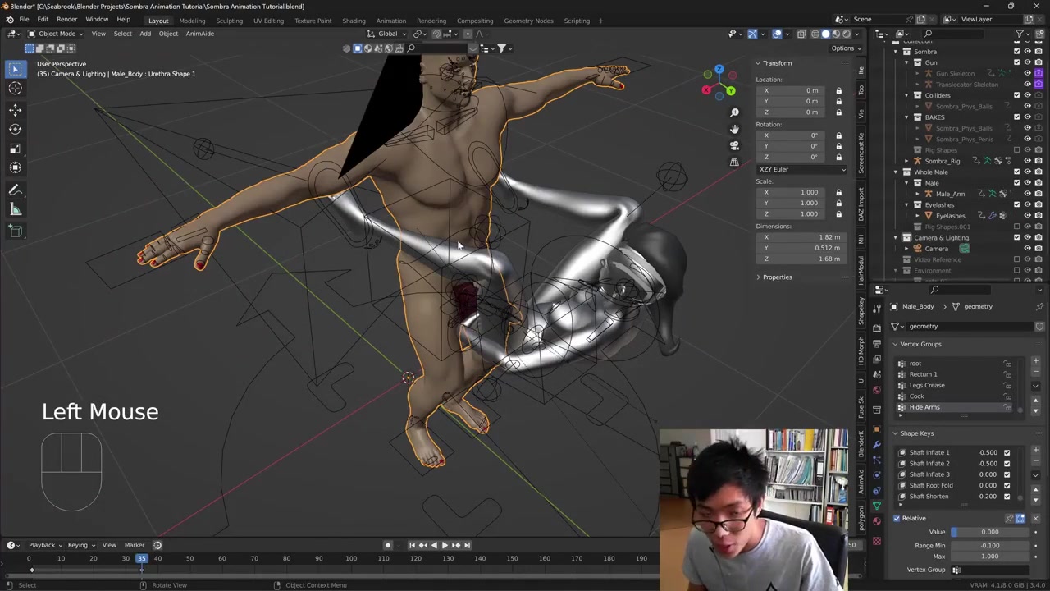Screen dimensions: 1050x591
Task: Choose the Measure tool
Action: pos(15,210)
